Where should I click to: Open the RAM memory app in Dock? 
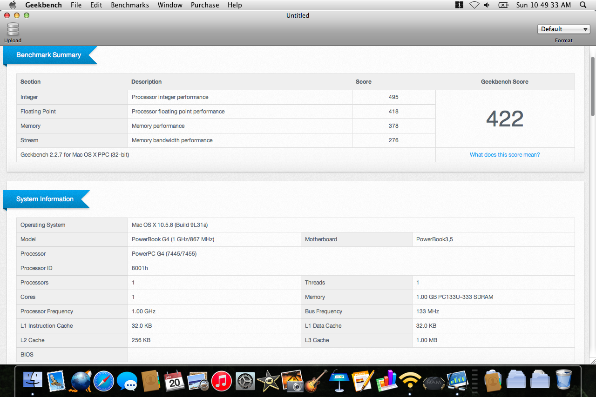(x=433, y=382)
